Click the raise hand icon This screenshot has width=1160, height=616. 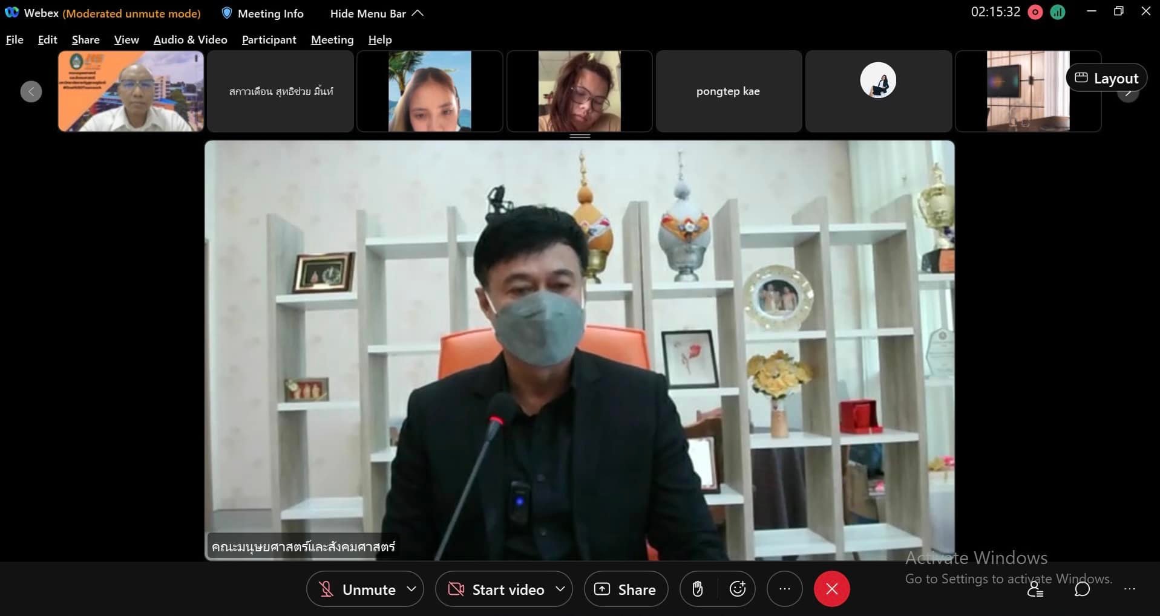pyautogui.click(x=698, y=589)
